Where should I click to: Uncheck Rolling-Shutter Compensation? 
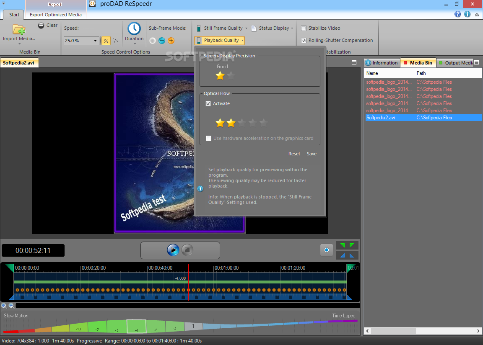[x=304, y=40]
